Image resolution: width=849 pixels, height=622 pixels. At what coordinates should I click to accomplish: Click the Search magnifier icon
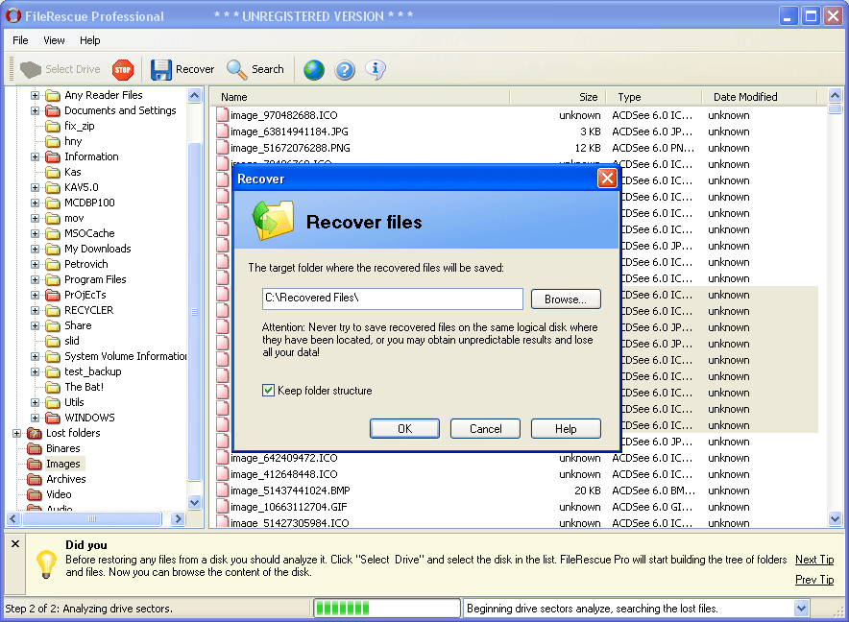(x=236, y=69)
